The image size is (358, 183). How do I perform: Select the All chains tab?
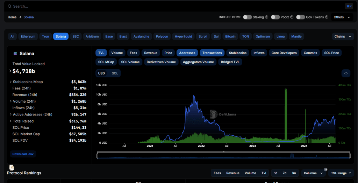[x=12, y=37]
